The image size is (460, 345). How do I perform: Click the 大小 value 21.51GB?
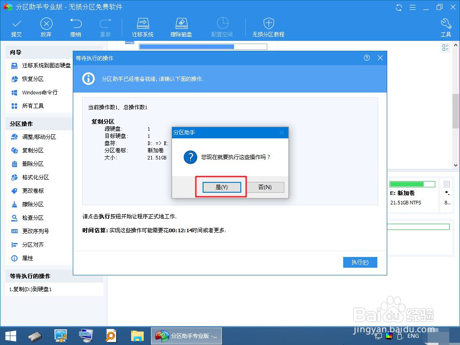[x=157, y=158]
